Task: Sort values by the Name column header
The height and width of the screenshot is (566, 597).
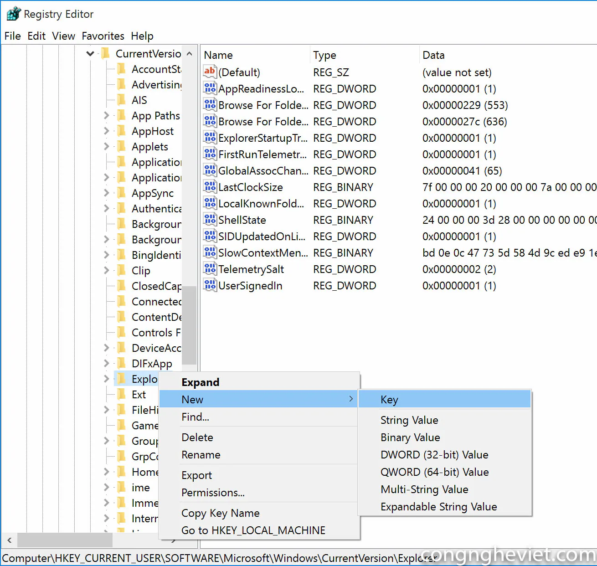Action: (255, 55)
